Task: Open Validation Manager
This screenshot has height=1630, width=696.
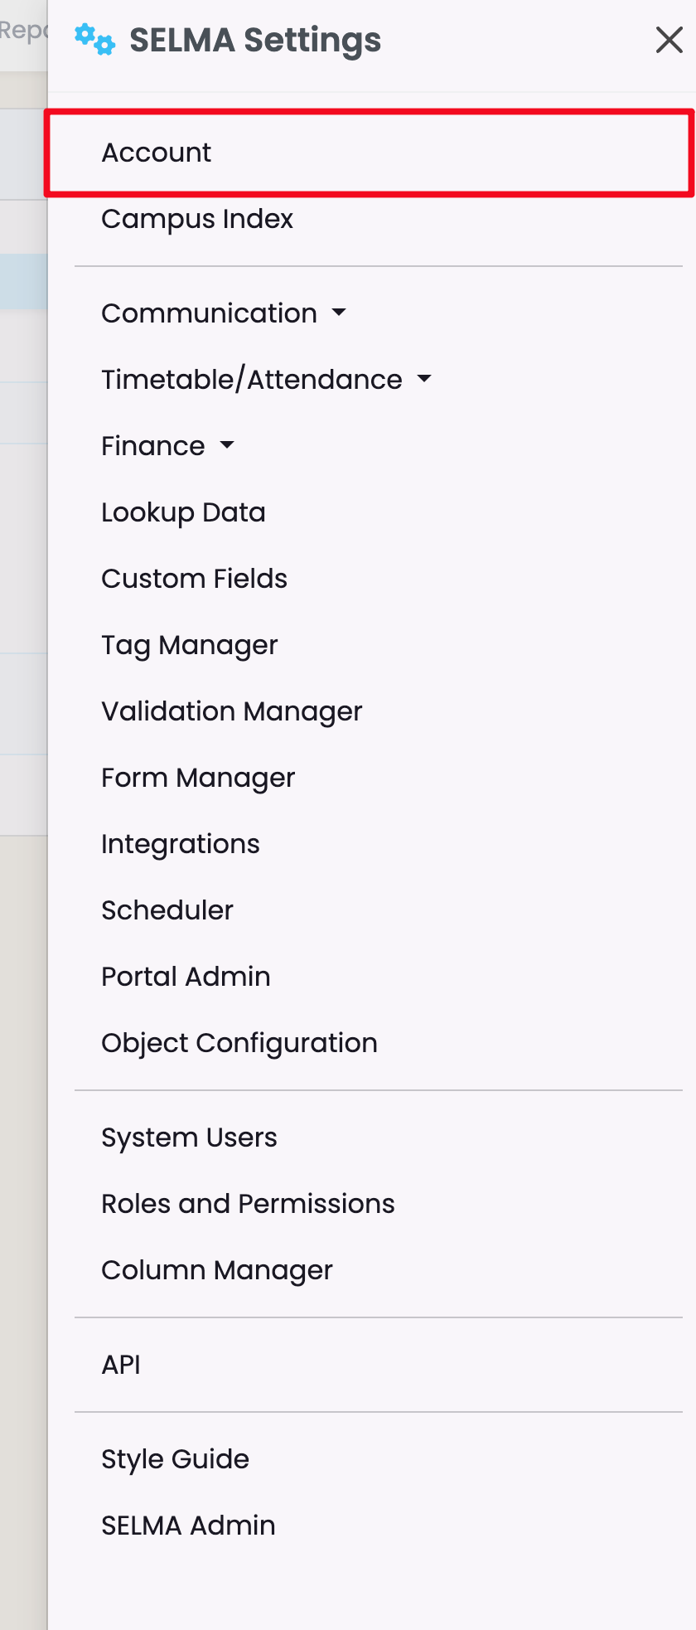Action: 231,711
